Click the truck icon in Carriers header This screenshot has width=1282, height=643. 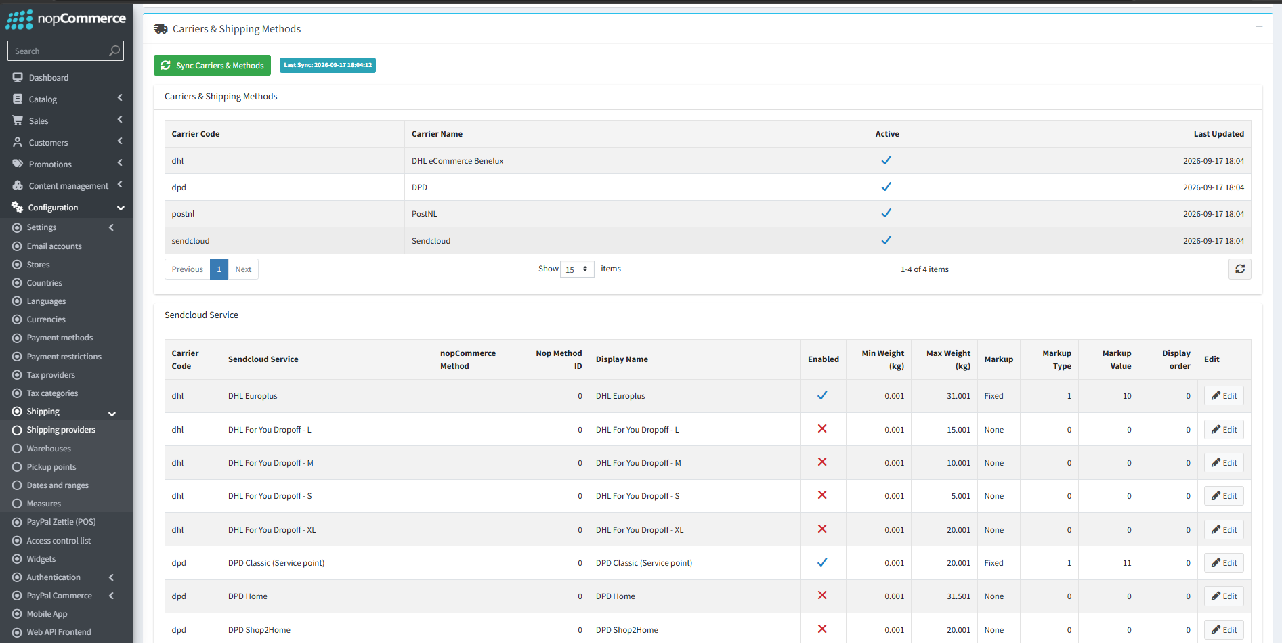coord(161,28)
